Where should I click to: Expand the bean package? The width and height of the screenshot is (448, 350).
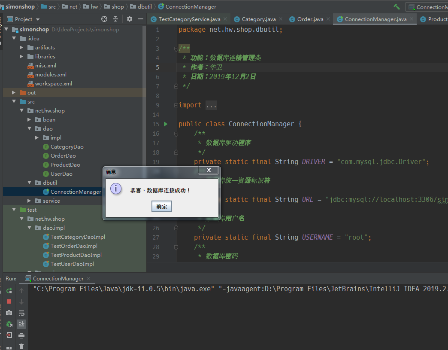tap(29, 119)
